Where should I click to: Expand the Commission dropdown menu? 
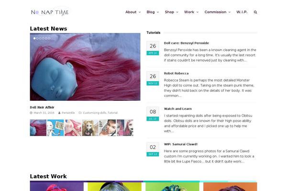tap(218, 12)
